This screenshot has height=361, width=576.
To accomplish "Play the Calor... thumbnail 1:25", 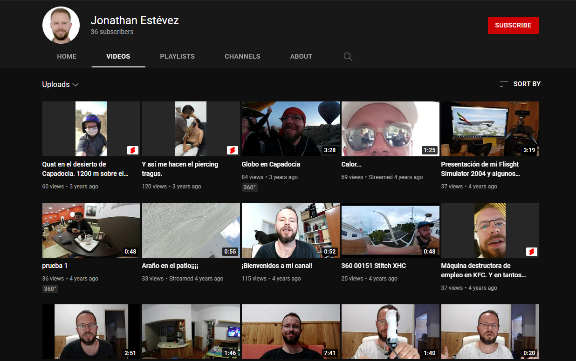I will click(x=391, y=129).
